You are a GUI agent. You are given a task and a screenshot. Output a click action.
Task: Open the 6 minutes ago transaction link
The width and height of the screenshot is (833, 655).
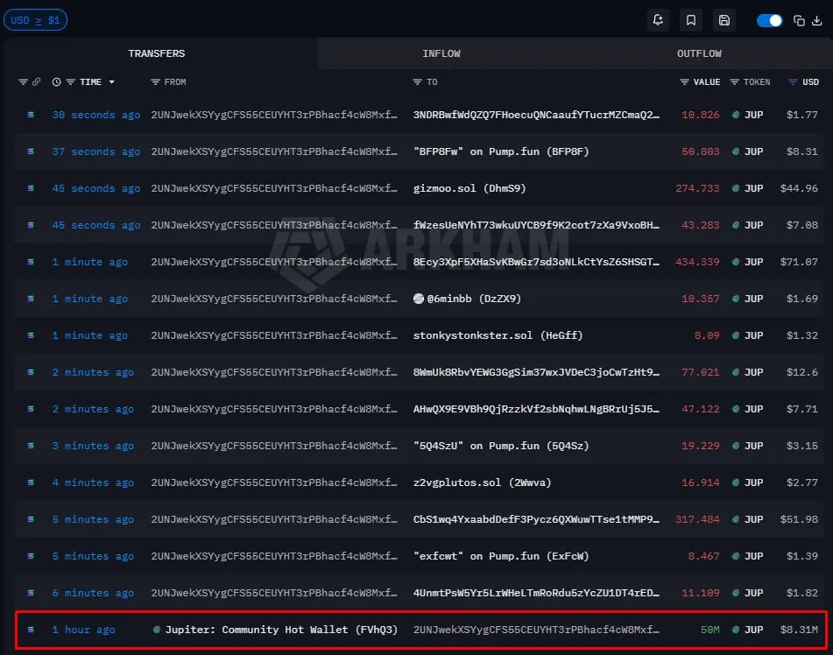tap(93, 593)
